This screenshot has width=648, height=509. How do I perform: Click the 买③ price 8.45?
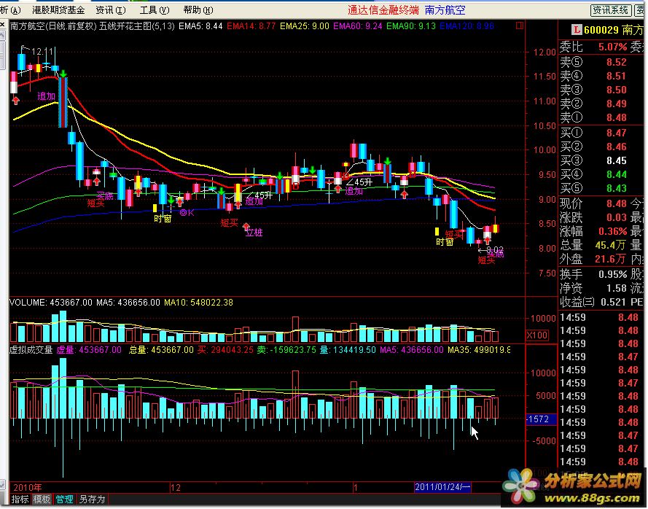(616, 161)
